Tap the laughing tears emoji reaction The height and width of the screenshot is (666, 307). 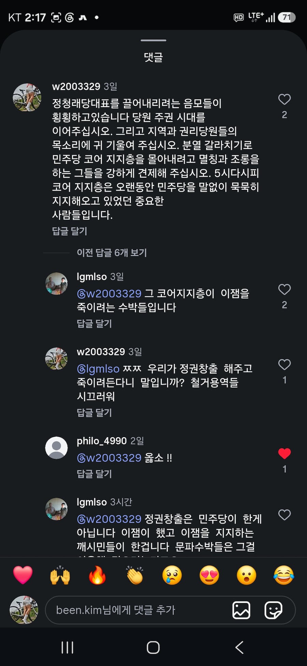[284, 575]
